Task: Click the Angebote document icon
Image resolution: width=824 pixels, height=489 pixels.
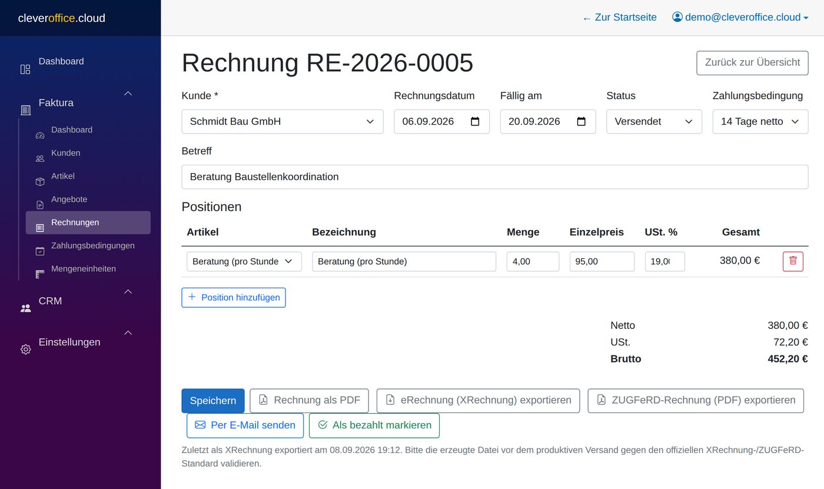Action: [x=40, y=205]
